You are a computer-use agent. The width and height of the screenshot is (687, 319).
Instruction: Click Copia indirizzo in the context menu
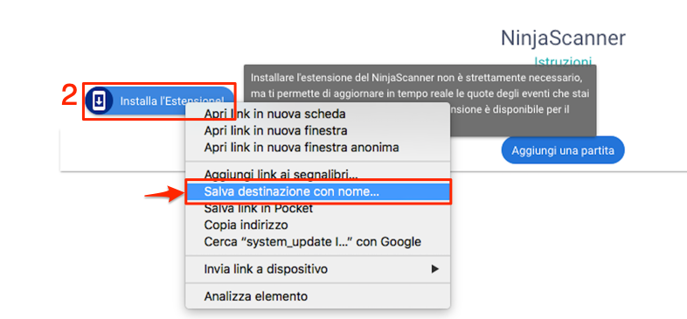(x=246, y=225)
